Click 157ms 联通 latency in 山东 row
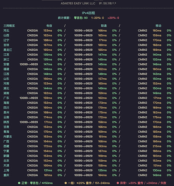The height and width of the screenshot is (186, 174). 102,79
